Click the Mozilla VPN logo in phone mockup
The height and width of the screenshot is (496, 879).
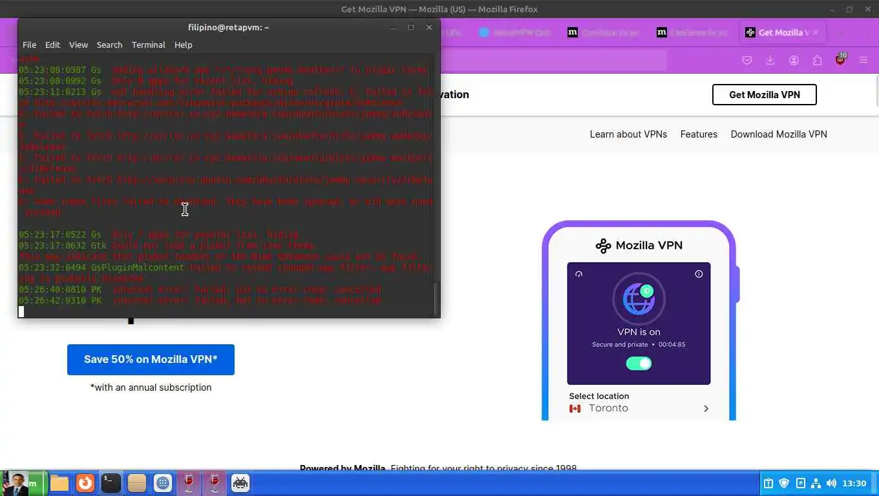[639, 245]
